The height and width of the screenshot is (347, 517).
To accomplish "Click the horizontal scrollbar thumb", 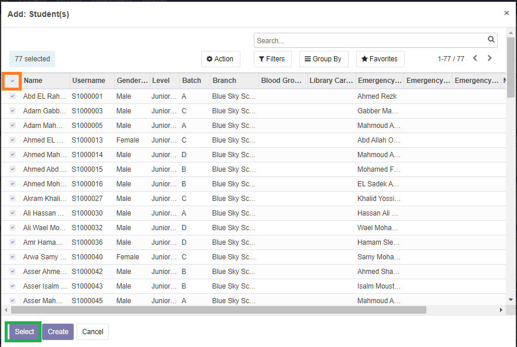I will tap(219, 310).
